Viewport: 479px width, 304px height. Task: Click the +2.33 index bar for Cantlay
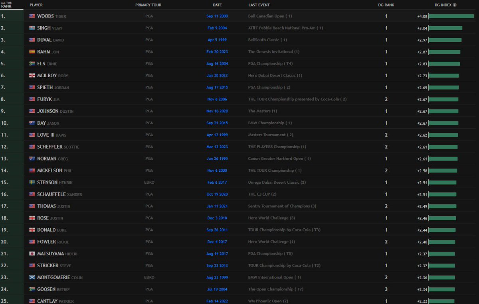tap(441, 301)
